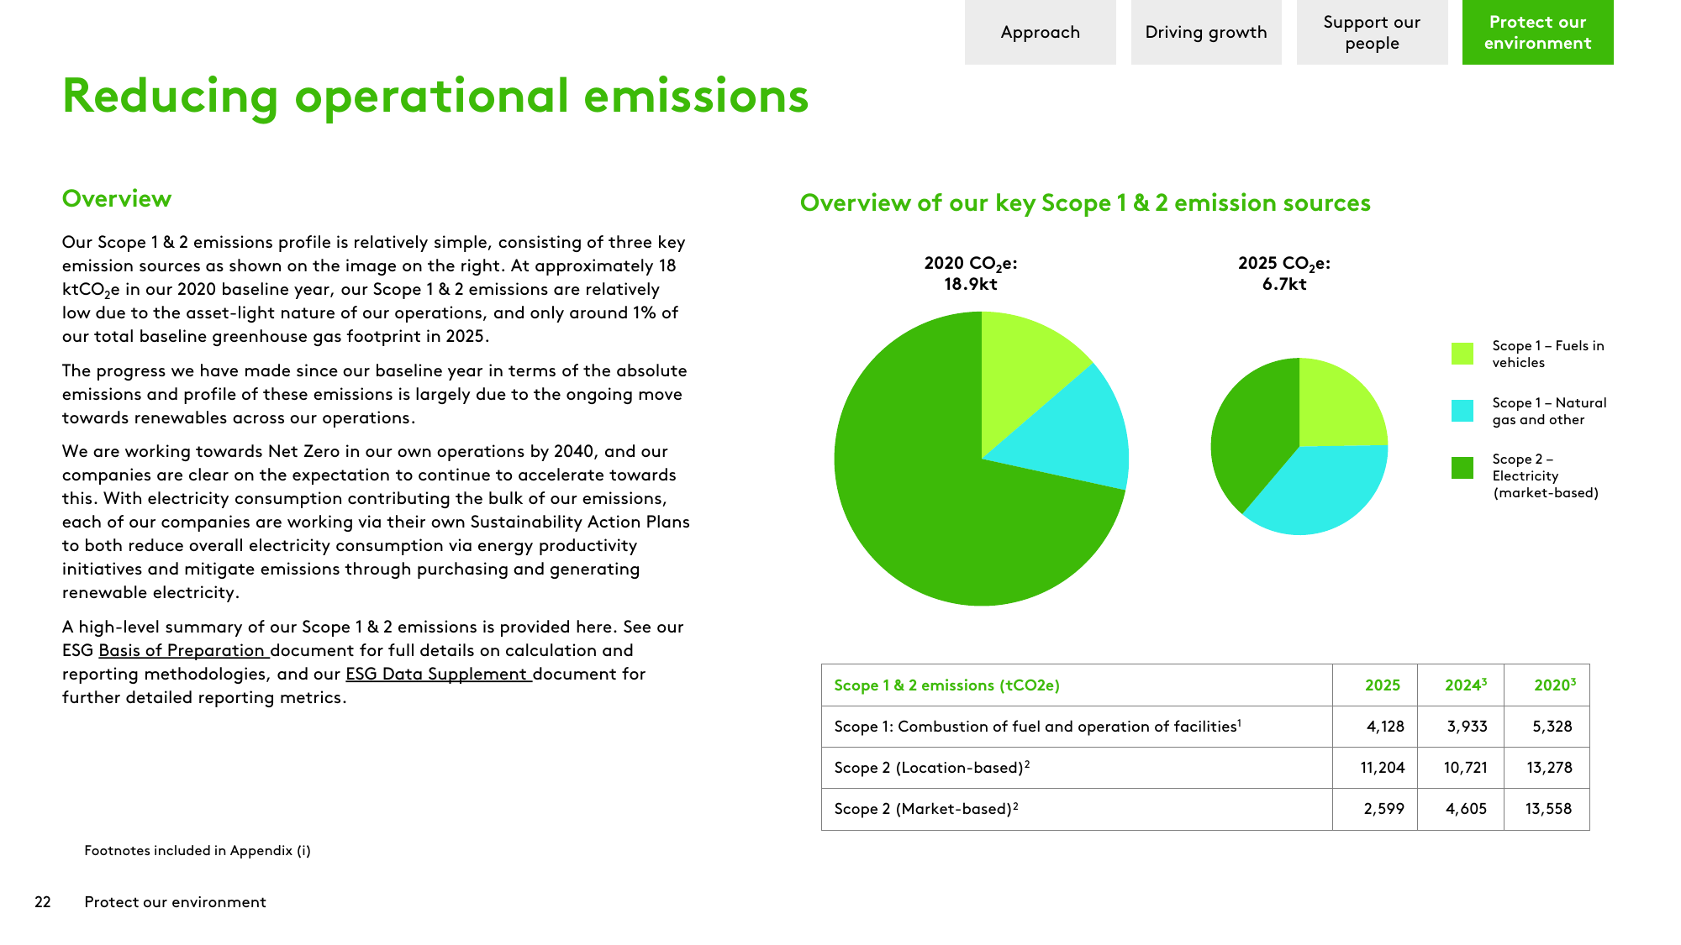Click the table value 13,558

click(1549, 809)
